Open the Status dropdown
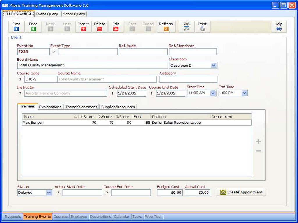Viewport: 298px width, 223px height. 49,193
